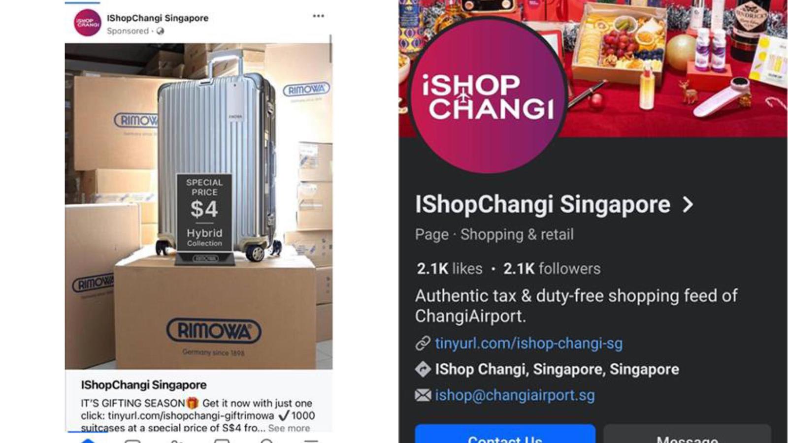Tap the Home icon in bottom navigation
The width and height of the screenshot is (788, 443).
point(88,439)
